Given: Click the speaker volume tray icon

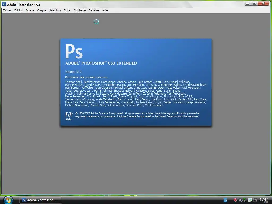Looking at the screenshot, I should click(x=240, y=200).
